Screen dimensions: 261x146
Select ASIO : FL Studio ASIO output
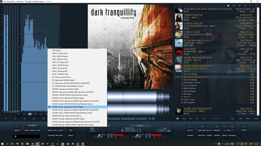(77, 53)
